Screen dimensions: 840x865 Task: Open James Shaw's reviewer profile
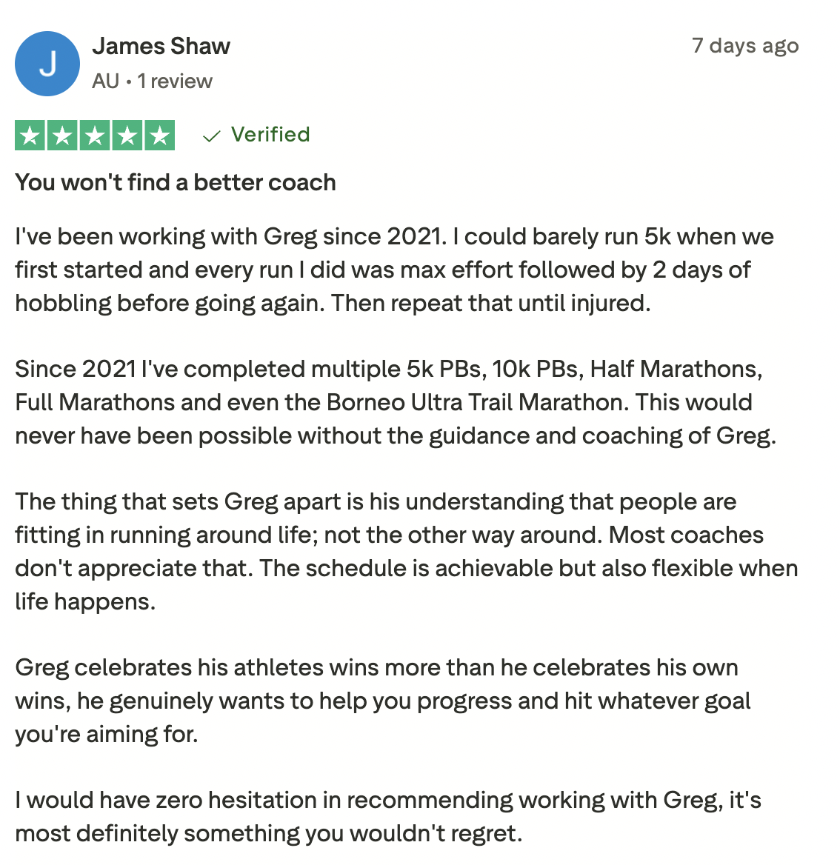[x=161, y=47]
